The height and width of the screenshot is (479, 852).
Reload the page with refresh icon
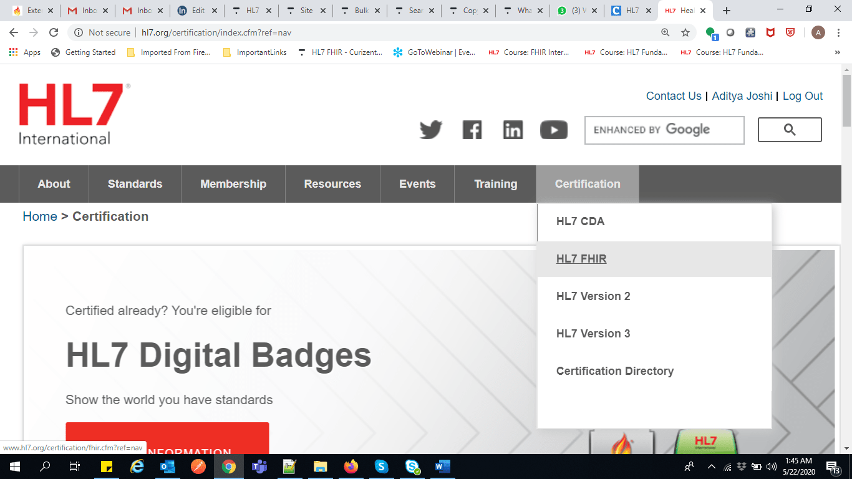(54, 32)
